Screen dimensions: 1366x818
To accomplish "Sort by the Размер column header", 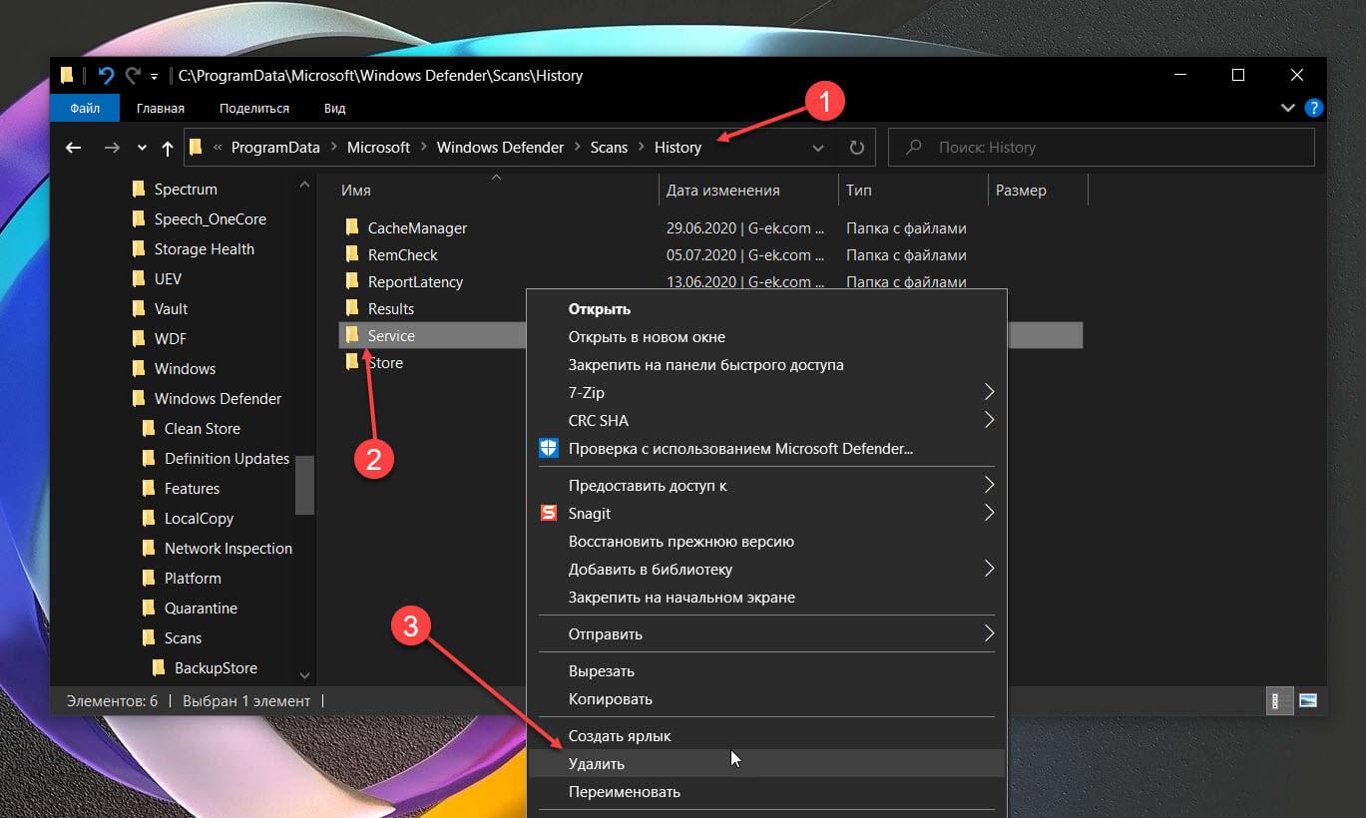I will tap(1037, 190).
